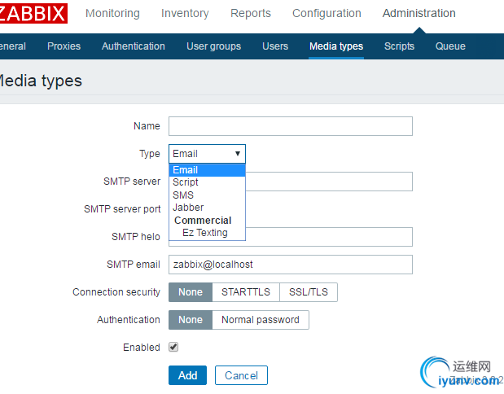Select Normal password authentication
The height and width of the screenshot is (394, 504).
point(261,320)
